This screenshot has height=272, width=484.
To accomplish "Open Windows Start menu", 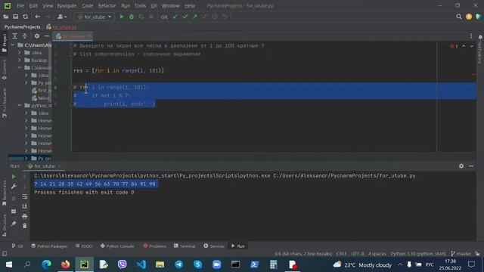I will click(8, 264).
